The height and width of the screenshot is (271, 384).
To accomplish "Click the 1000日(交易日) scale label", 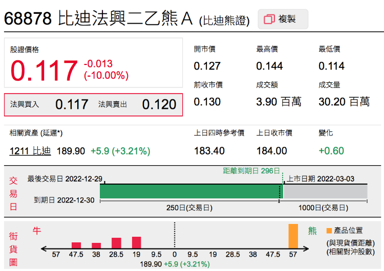I will (323, 208).
